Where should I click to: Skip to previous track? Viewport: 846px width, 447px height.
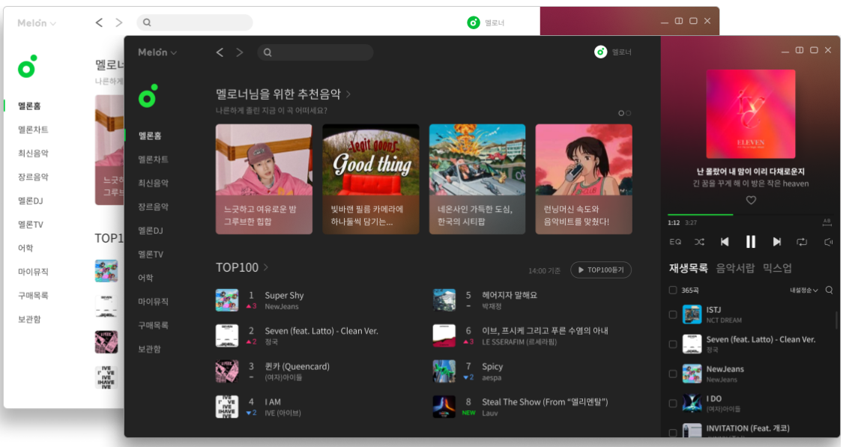click(725, 242)
